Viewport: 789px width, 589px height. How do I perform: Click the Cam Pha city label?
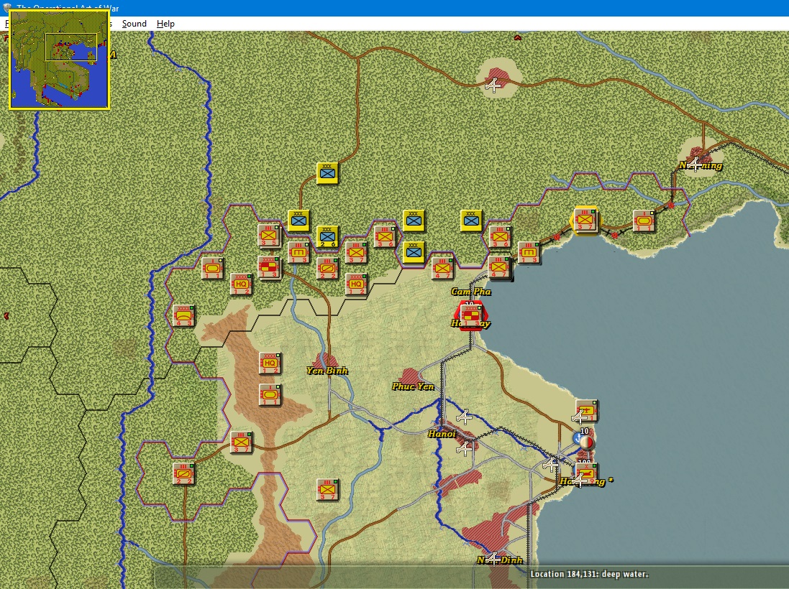470,292
